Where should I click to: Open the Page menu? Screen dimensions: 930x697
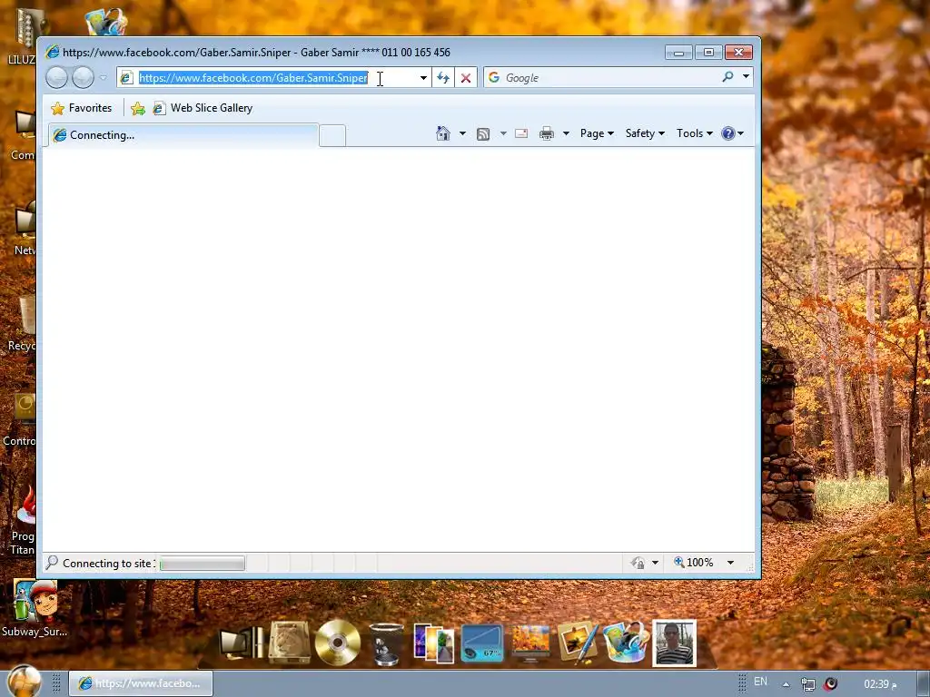(597, 133)
